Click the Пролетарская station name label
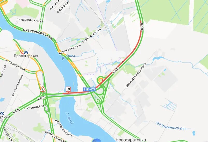 click(x=26, y=56)
